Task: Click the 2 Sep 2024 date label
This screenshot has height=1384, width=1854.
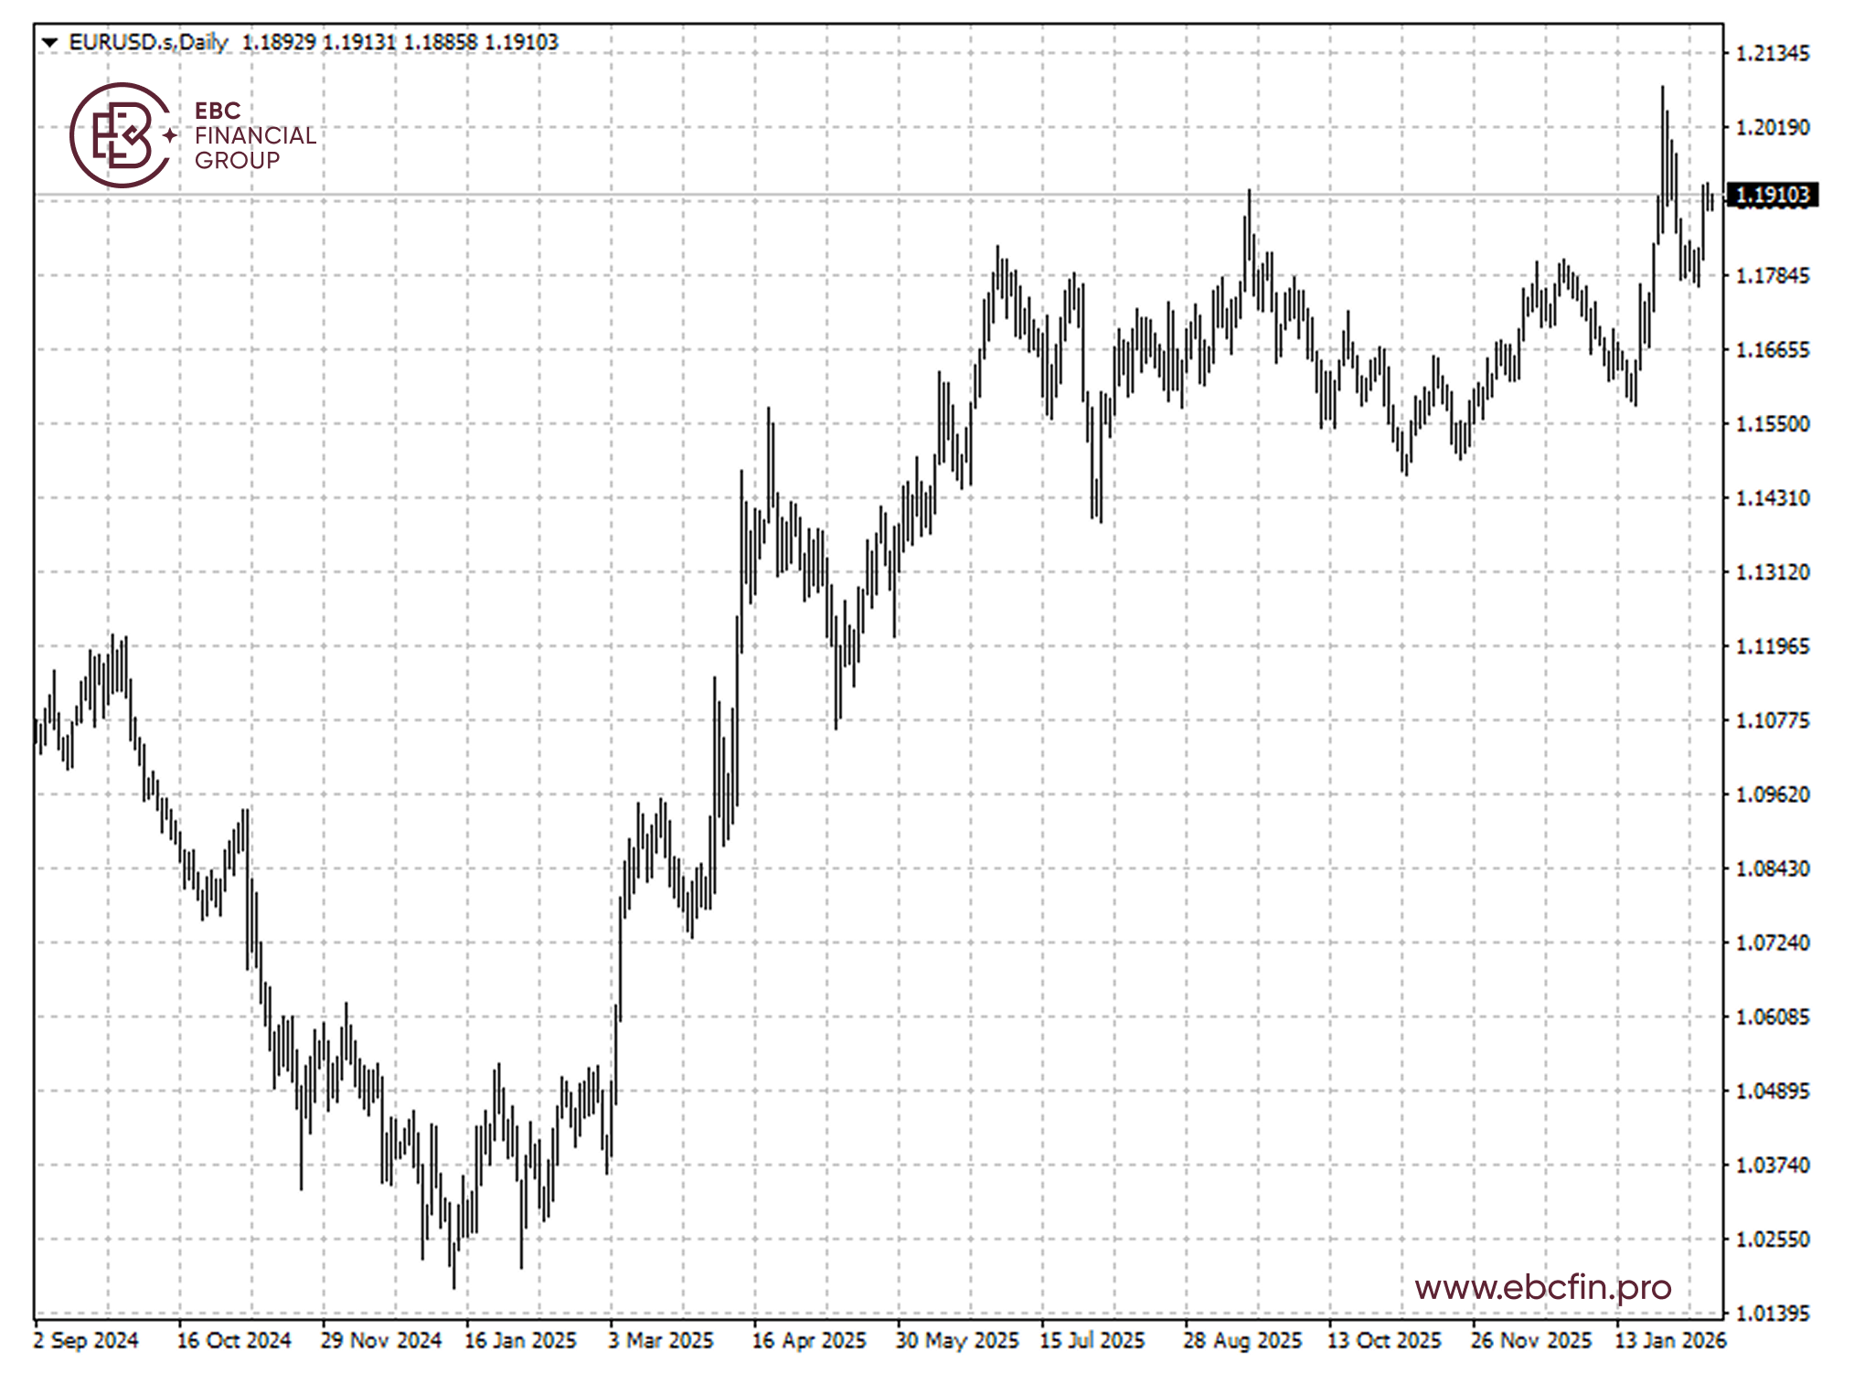Action: point(86,1340)
